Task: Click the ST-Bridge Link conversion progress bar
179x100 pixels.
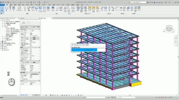Action: (x=88, y=50)
